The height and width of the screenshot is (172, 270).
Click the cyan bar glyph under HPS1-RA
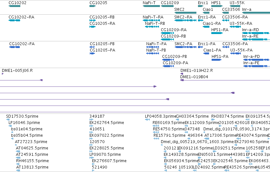tap(217, 33)
